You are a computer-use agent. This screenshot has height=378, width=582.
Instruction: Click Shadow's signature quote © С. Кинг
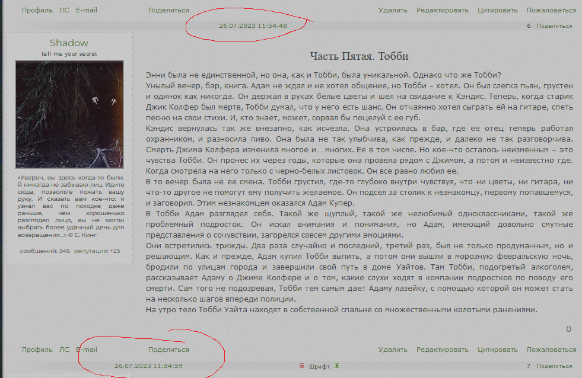coord(71,206)
